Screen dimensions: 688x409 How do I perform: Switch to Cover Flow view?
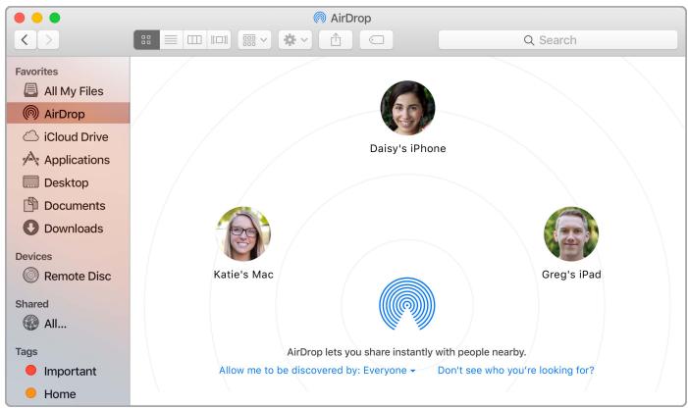pyautogui.click(x=219, y=40)
